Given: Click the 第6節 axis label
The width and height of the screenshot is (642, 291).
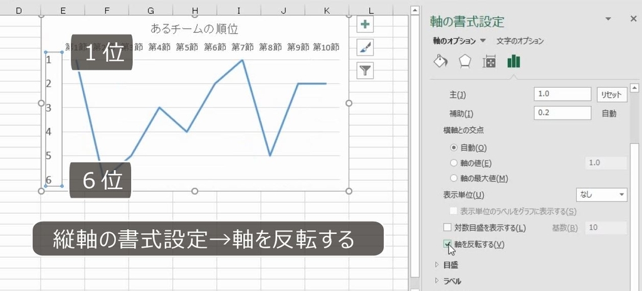Looking at the screenshot, I should click(215, 48).
